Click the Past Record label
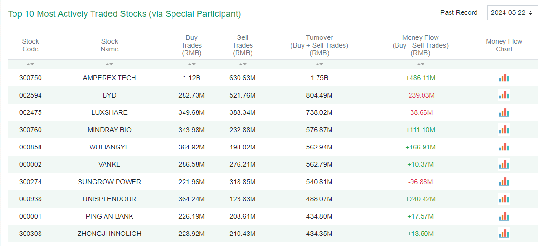The image size is (543, 246). coord(459,13)
